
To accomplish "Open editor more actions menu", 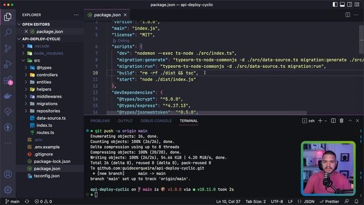I will 356,15.
